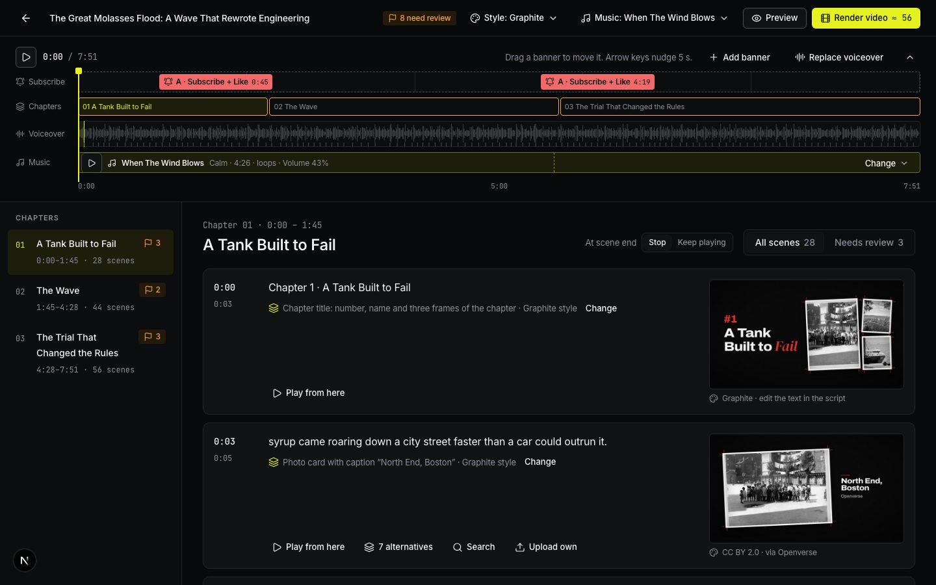Click the review flag badge on chapter 03
The image size is (936, 585).
tap(152, 337)
